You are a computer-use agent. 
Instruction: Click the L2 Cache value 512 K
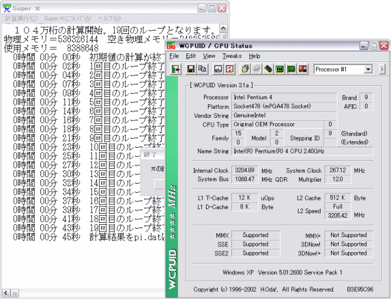[338, 197]
